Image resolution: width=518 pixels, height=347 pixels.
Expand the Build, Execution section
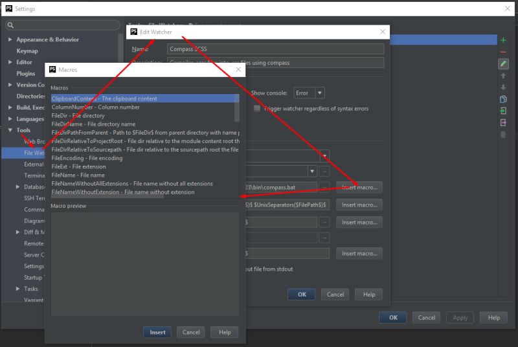[x=10, y=107]
